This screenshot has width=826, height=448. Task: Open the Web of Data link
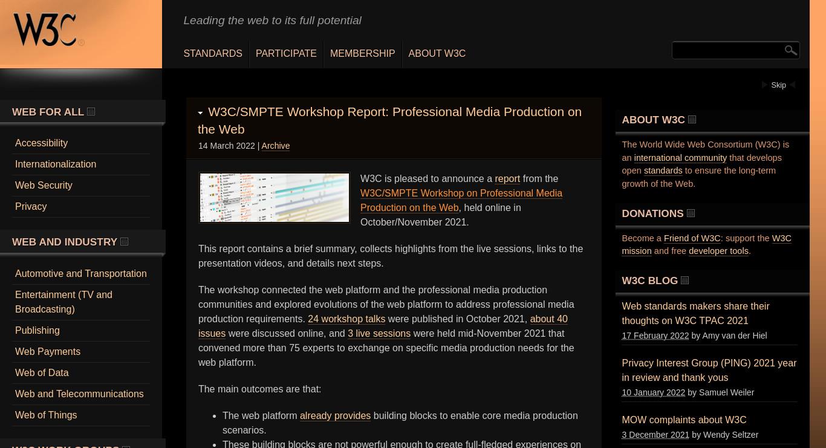pyautogui.click(x=42, y=372)
